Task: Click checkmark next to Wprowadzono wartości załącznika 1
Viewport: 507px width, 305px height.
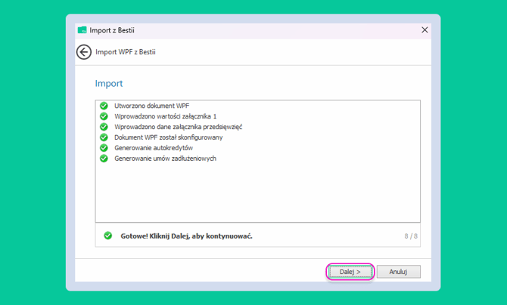Action: pyautogui.click(x=104, y=116)
